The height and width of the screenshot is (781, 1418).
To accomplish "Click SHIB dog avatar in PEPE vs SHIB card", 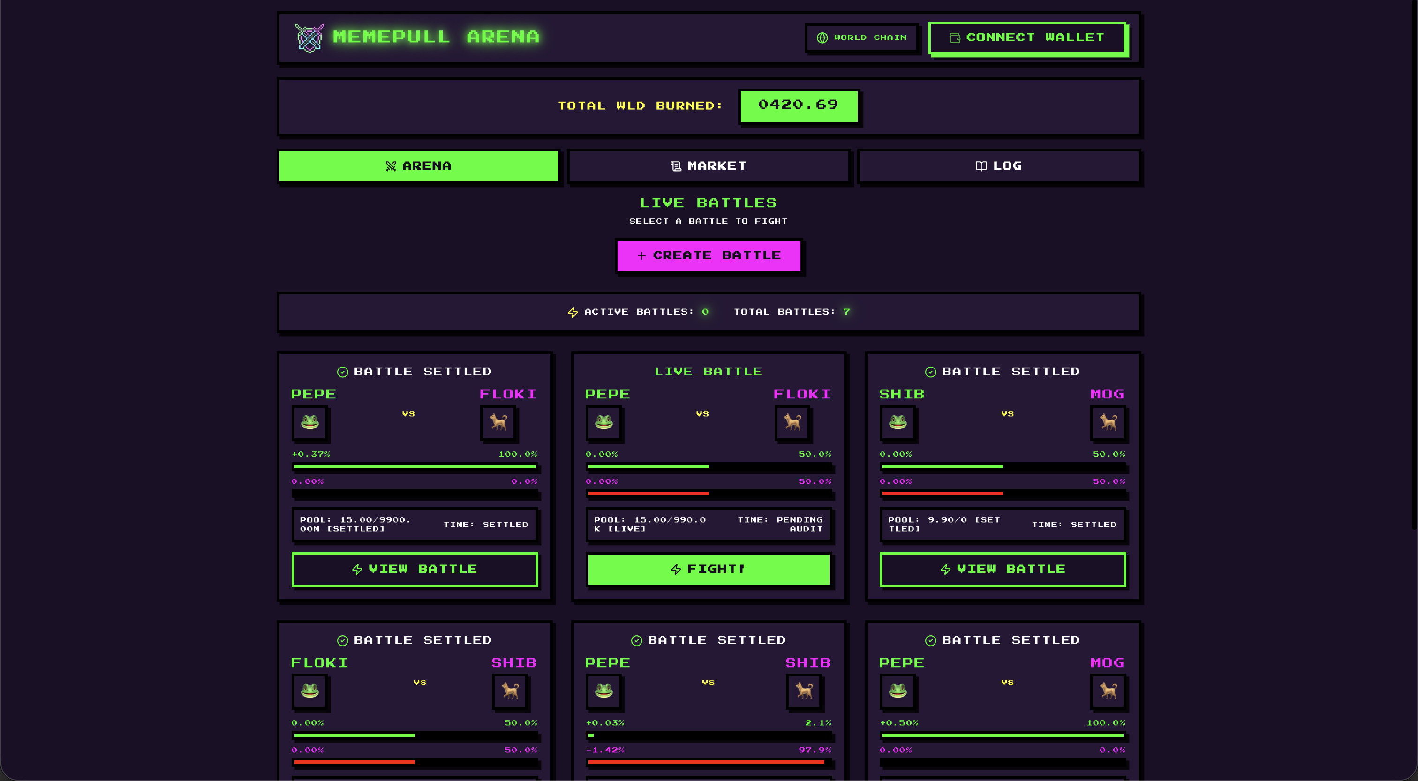I will (804, 691).
